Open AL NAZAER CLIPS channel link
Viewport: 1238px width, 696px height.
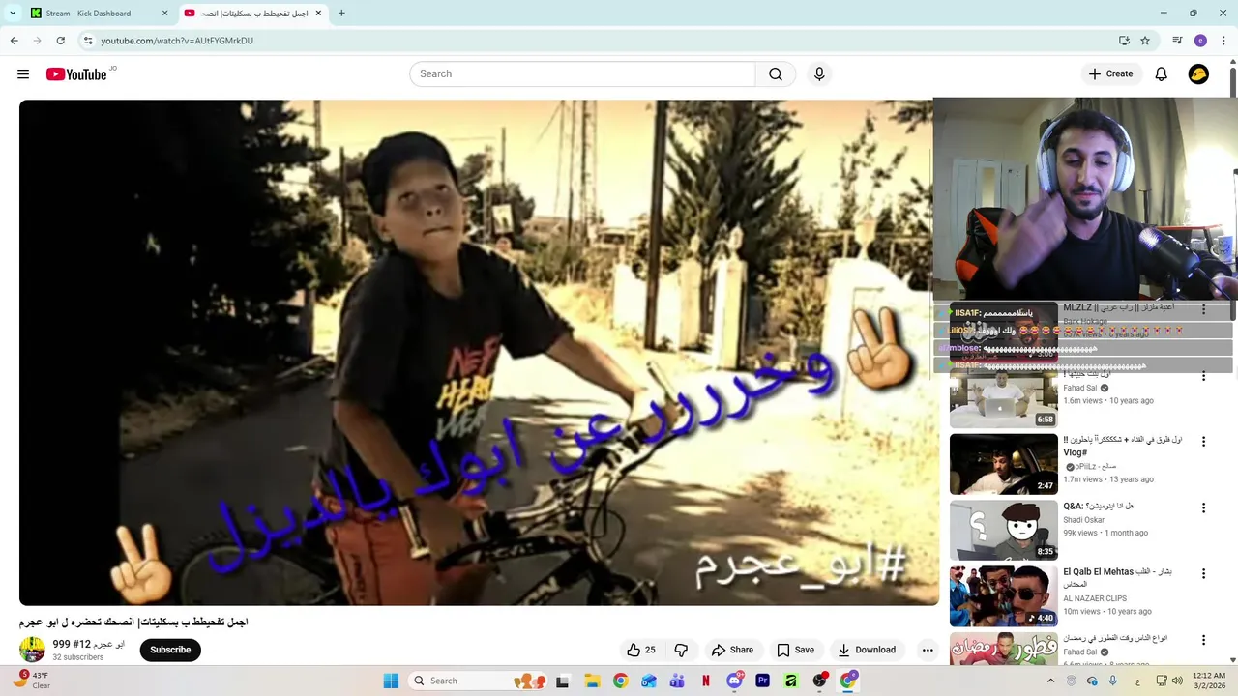click(1095, 598)
